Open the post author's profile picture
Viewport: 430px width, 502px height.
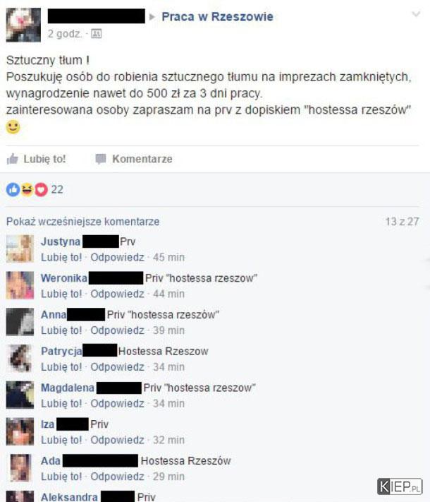click(23, 25)
